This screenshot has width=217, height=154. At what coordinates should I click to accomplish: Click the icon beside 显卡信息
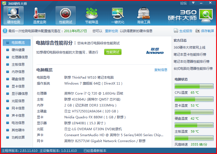coord(8,86)
